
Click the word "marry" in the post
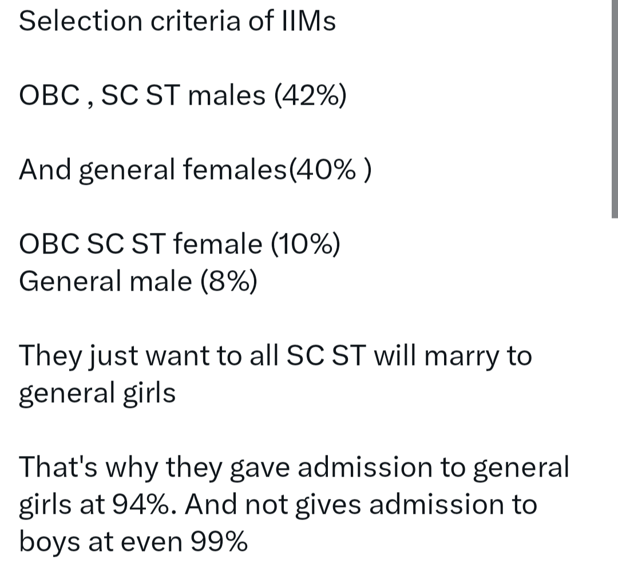point(461,356)
